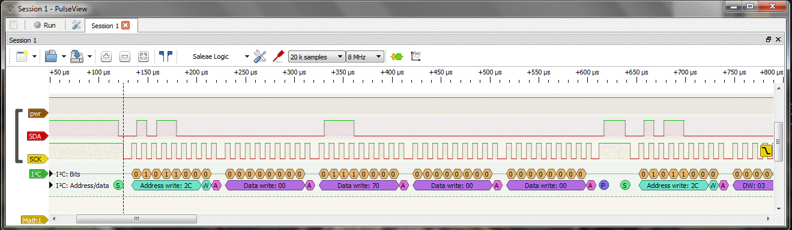This screenshot has width=792, height=230.
Task: Open settings via the tab bar wrench icon
Action: coord(76,25)
